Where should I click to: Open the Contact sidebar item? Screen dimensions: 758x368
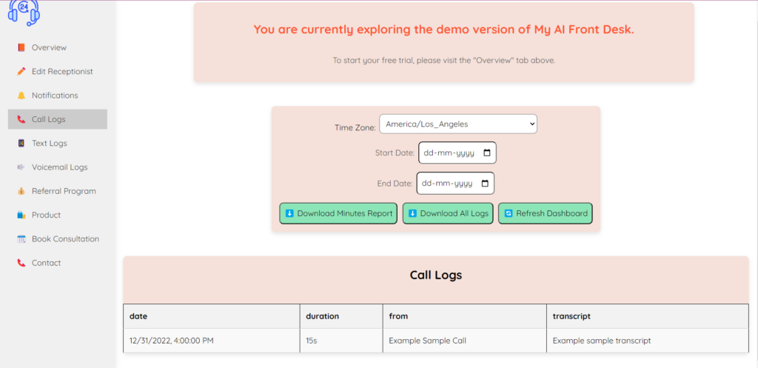point(58,263)
